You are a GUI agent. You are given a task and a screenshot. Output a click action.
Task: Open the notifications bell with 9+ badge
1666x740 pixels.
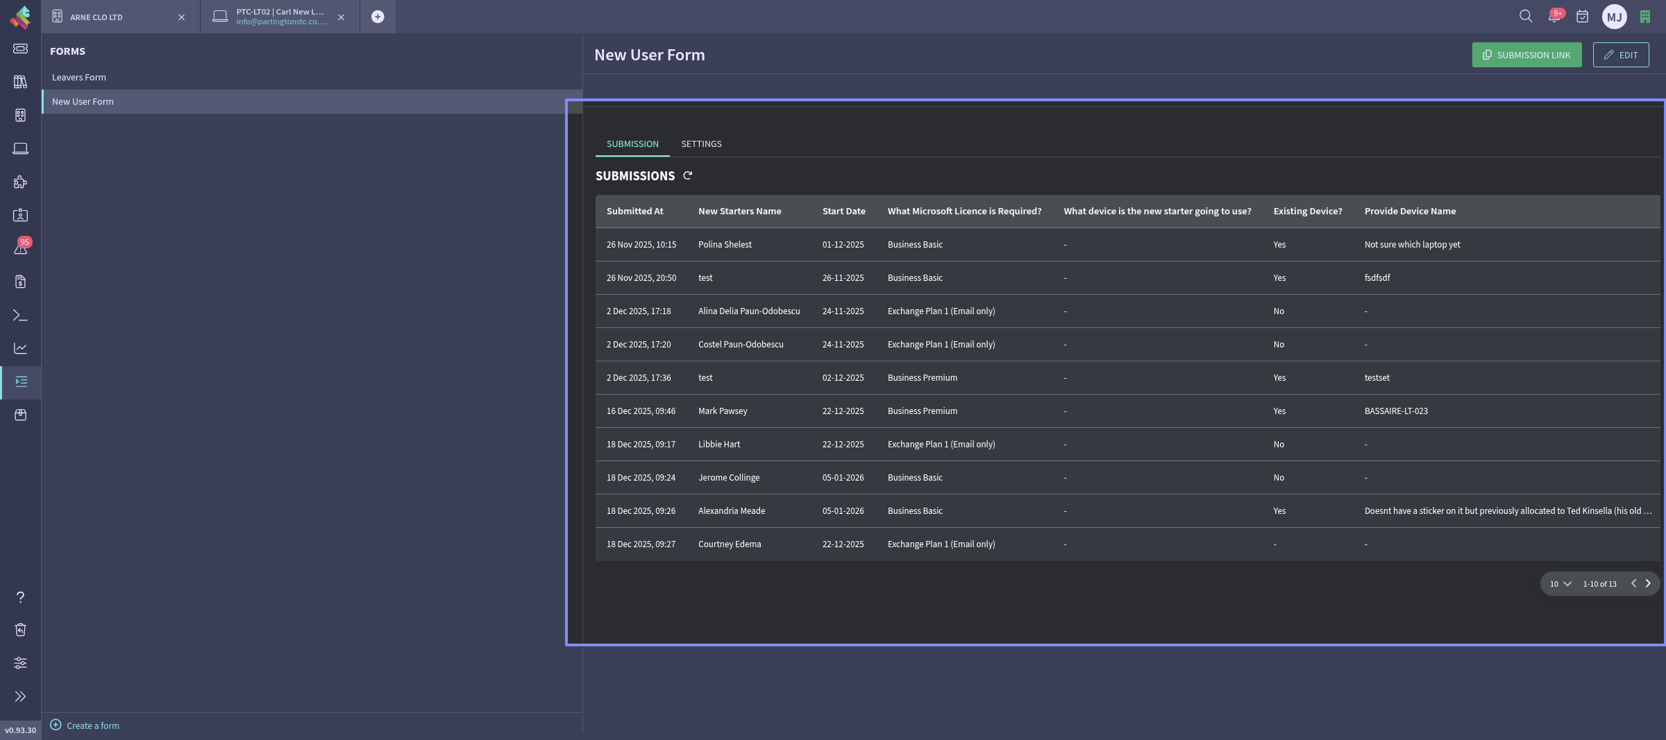pyautogui.click(x=1555, y=16)
